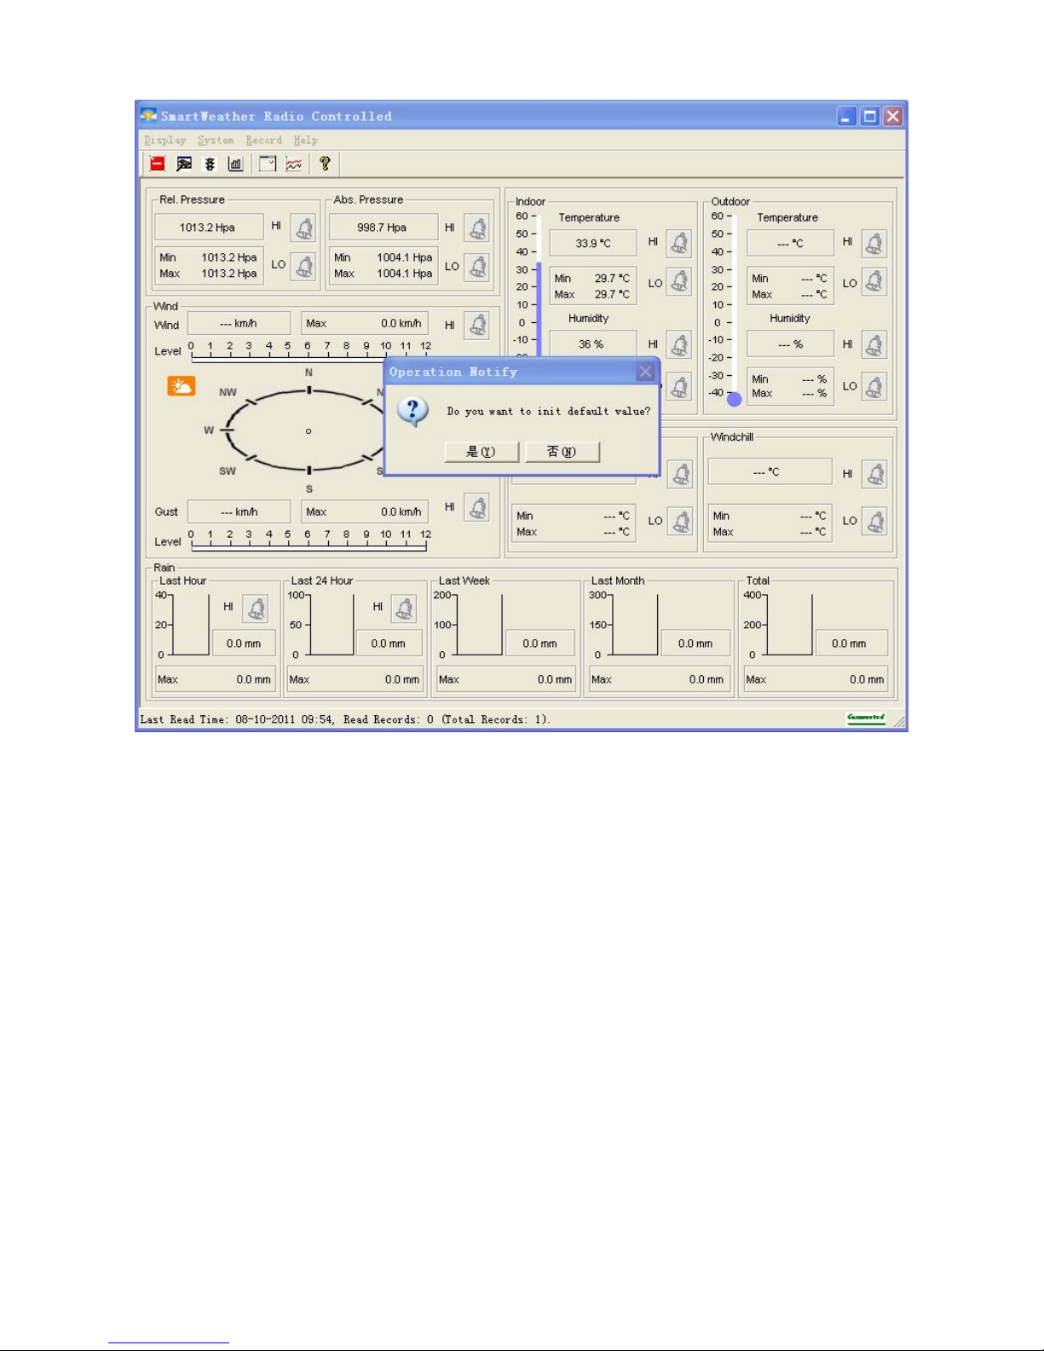Click the Last Month rain bar gauge
This screenshot has width=1044, height=1351.
(635, 625)
